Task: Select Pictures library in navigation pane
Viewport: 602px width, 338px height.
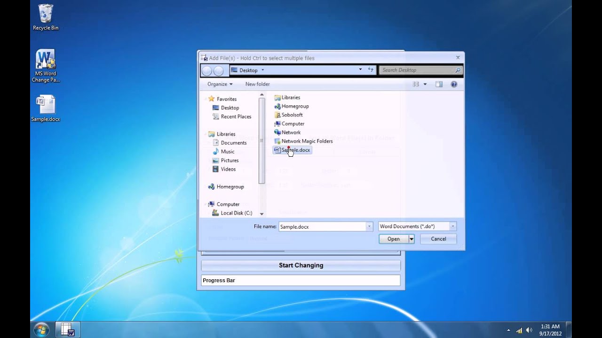Action: pyautogui.click(x=225, y=161)
